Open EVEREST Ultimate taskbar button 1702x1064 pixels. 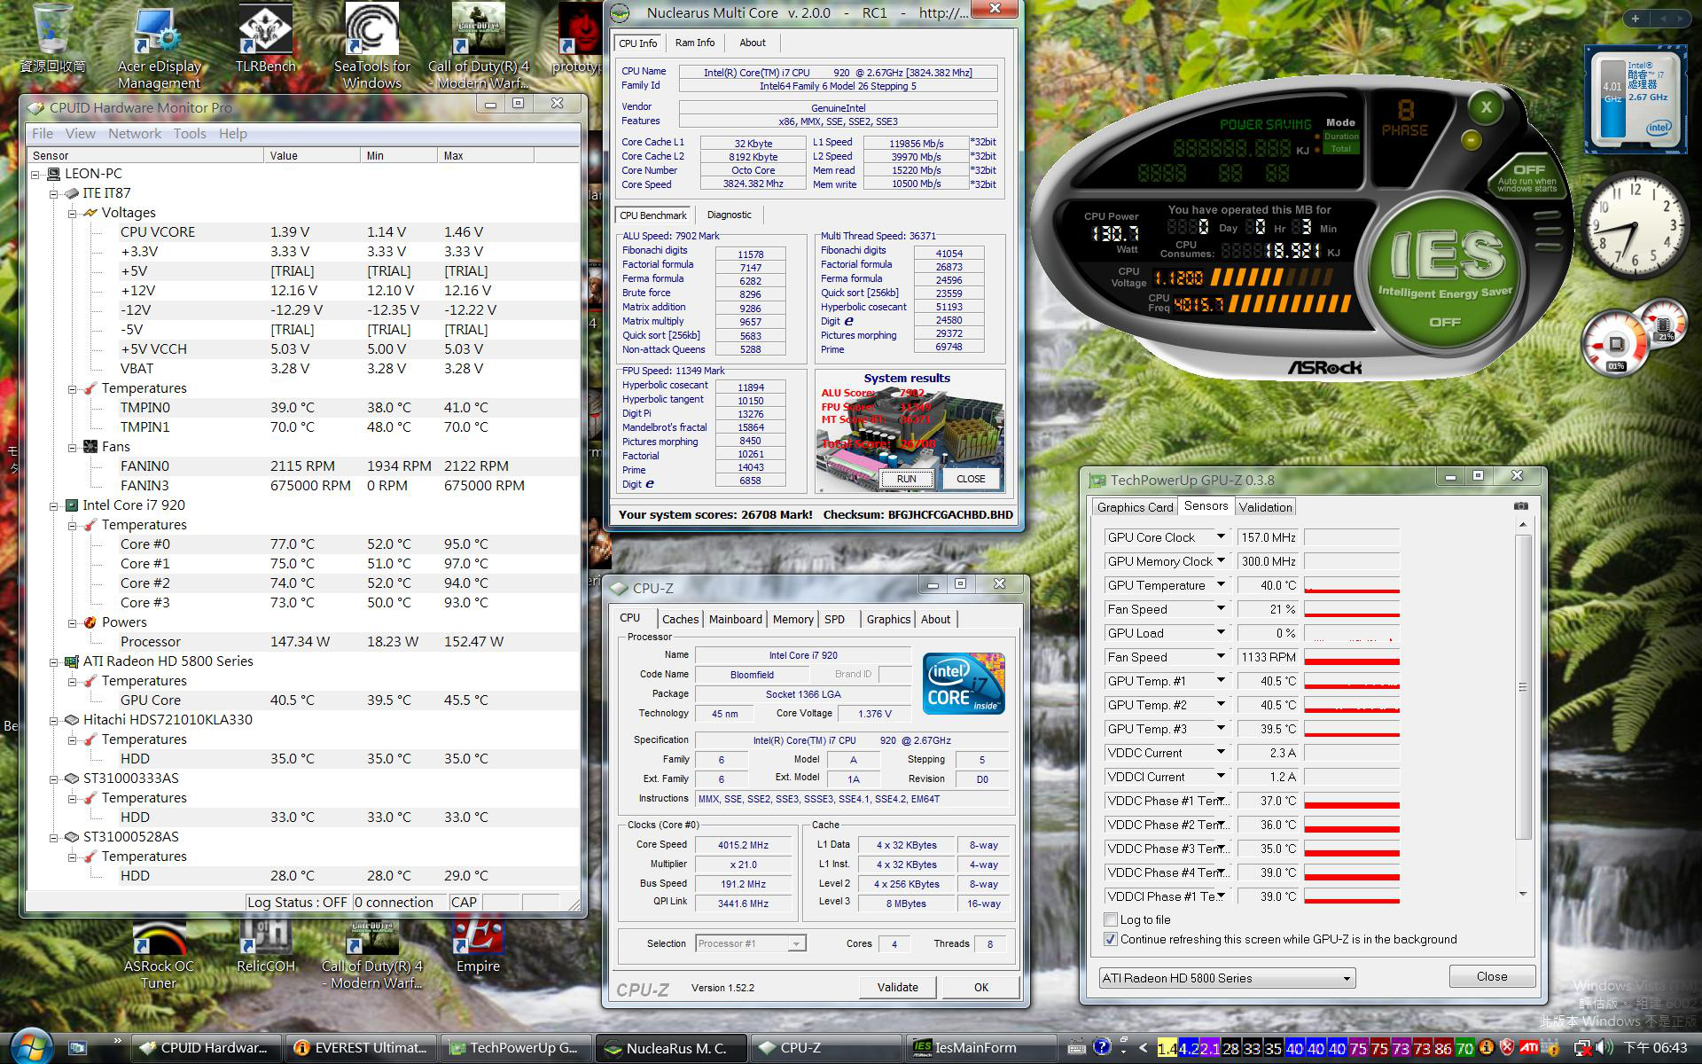(363, 1048)
